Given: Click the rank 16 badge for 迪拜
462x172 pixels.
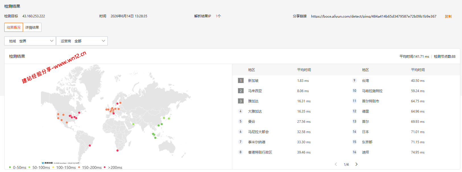Looking at the screenshot, I should pyautogui.click(x=355, y=152).
